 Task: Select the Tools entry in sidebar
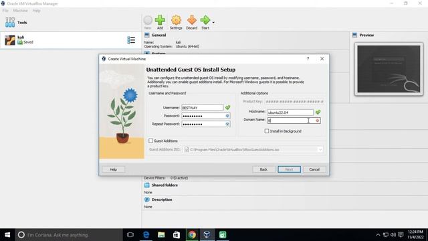click(70, 22)
